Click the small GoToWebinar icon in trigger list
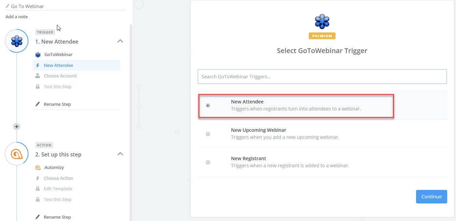 pyautogui.click(x=38, y=54)
